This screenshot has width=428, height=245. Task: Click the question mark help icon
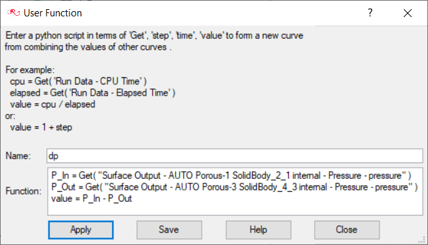click(370, 12)
